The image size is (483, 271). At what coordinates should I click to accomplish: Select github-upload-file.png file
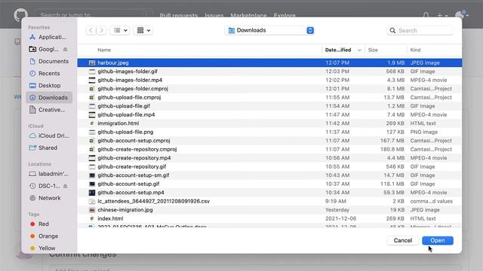coord(269,132)
